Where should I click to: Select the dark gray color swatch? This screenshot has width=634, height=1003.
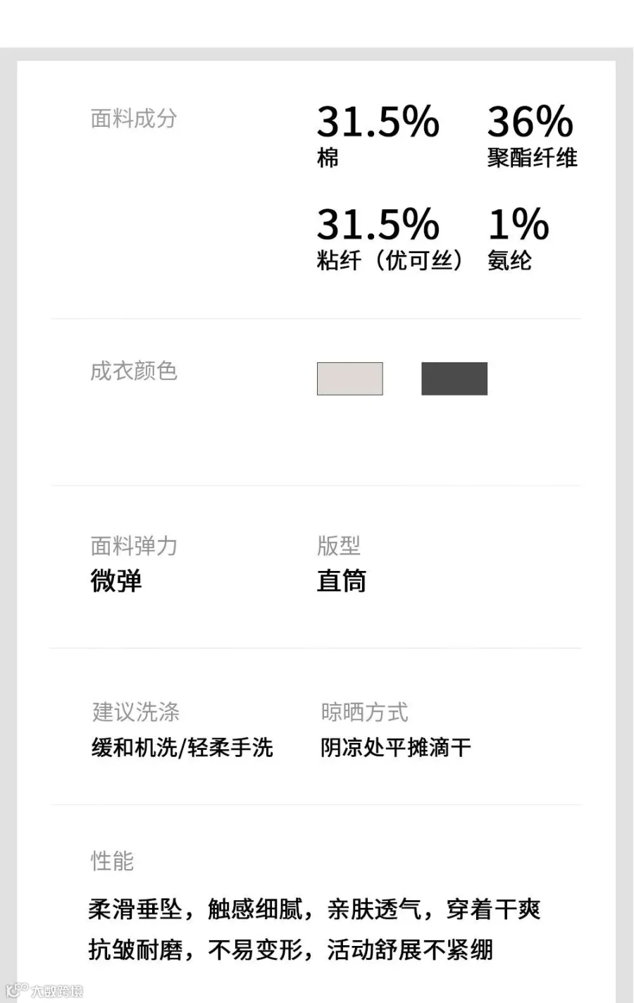click(x=454, y=379)
